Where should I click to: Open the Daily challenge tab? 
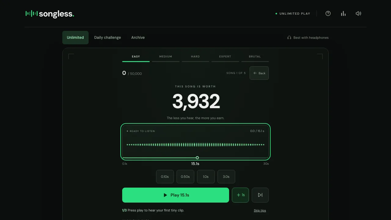coord(108,38)
